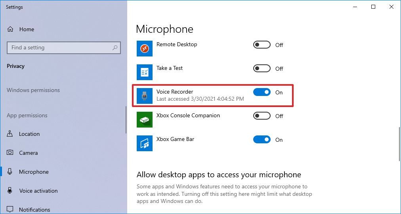Open Notifications privacy settings
401x214 pixels.
(x=64, y=209)
